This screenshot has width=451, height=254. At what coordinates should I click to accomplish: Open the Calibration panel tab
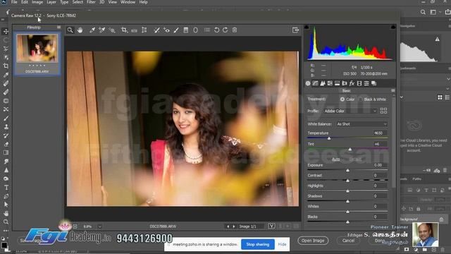coord(359,83)
